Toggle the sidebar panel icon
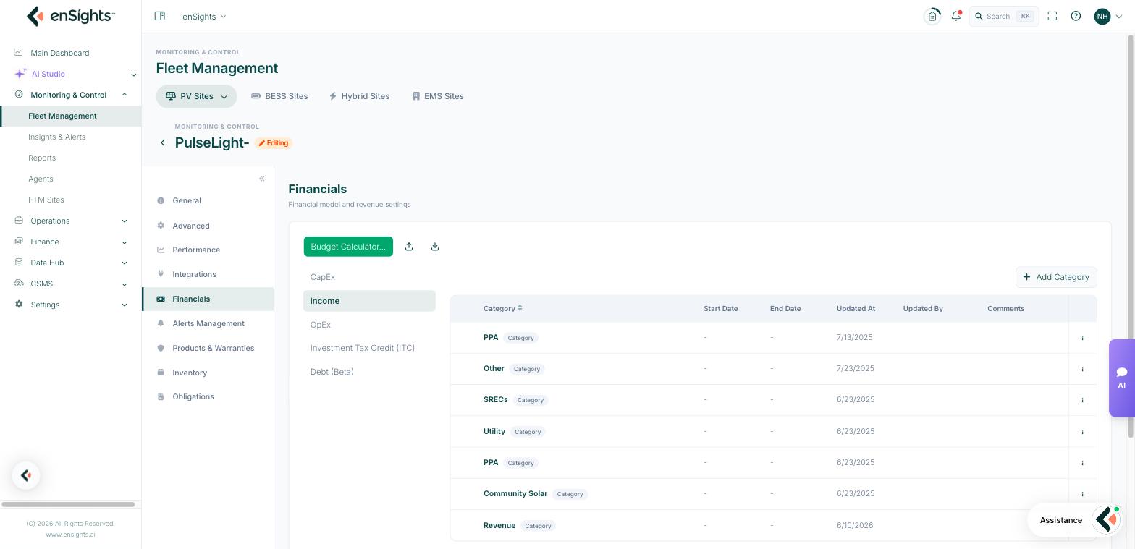This screenshot has width=1135, height=549. click(160, 16)
